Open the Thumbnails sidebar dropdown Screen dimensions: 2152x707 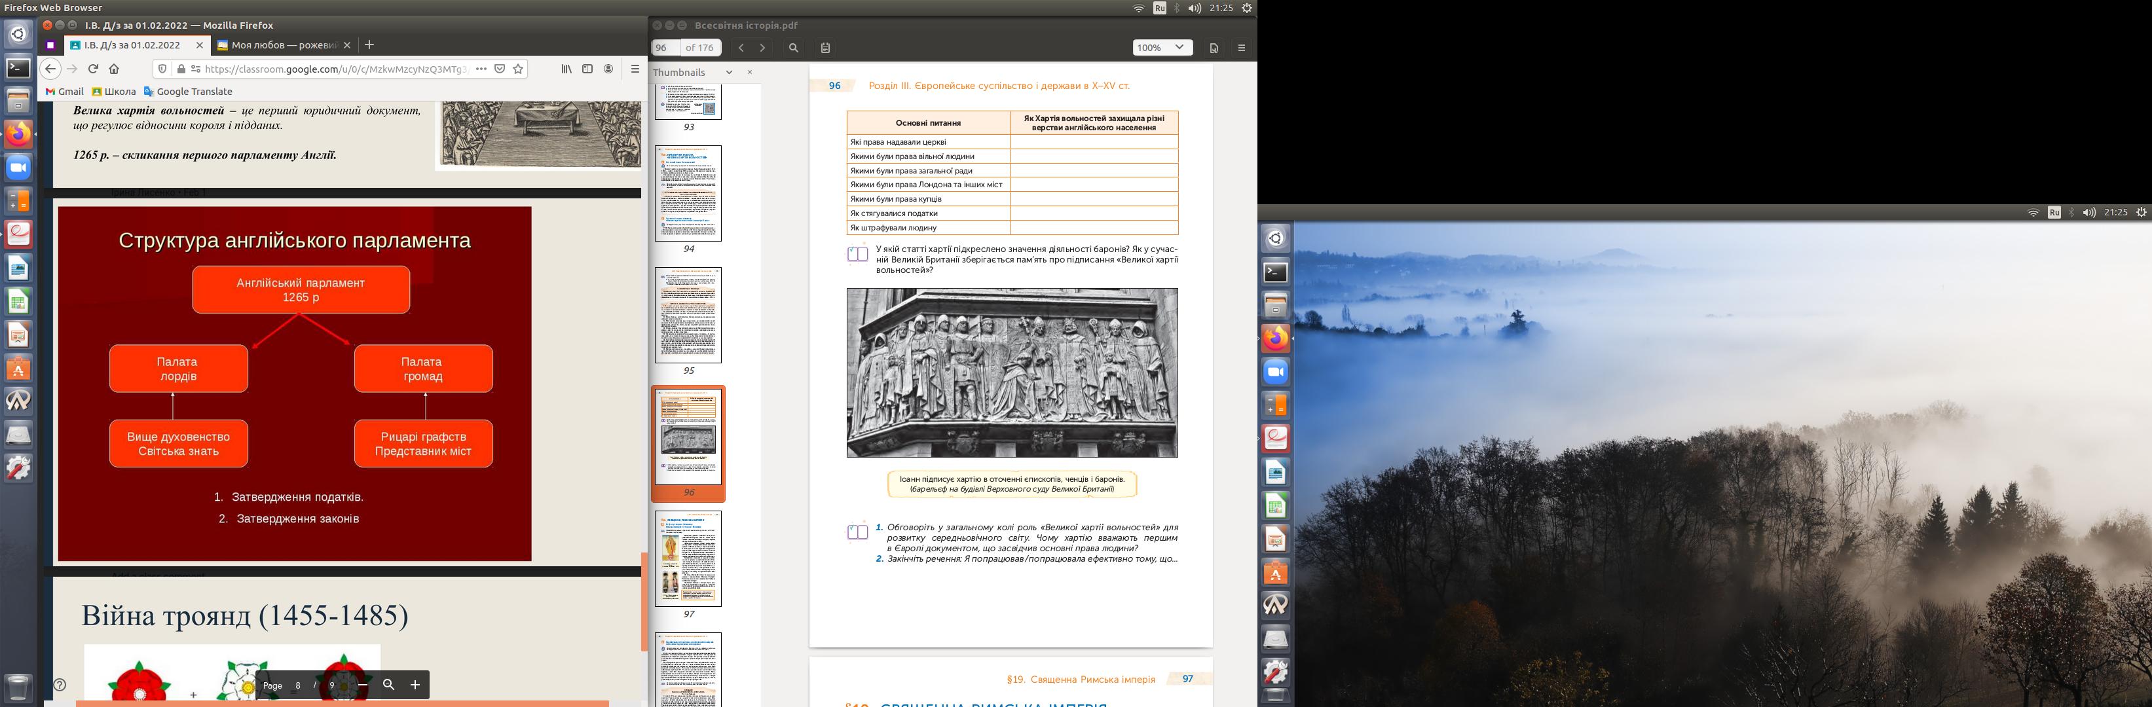[728, 73]
